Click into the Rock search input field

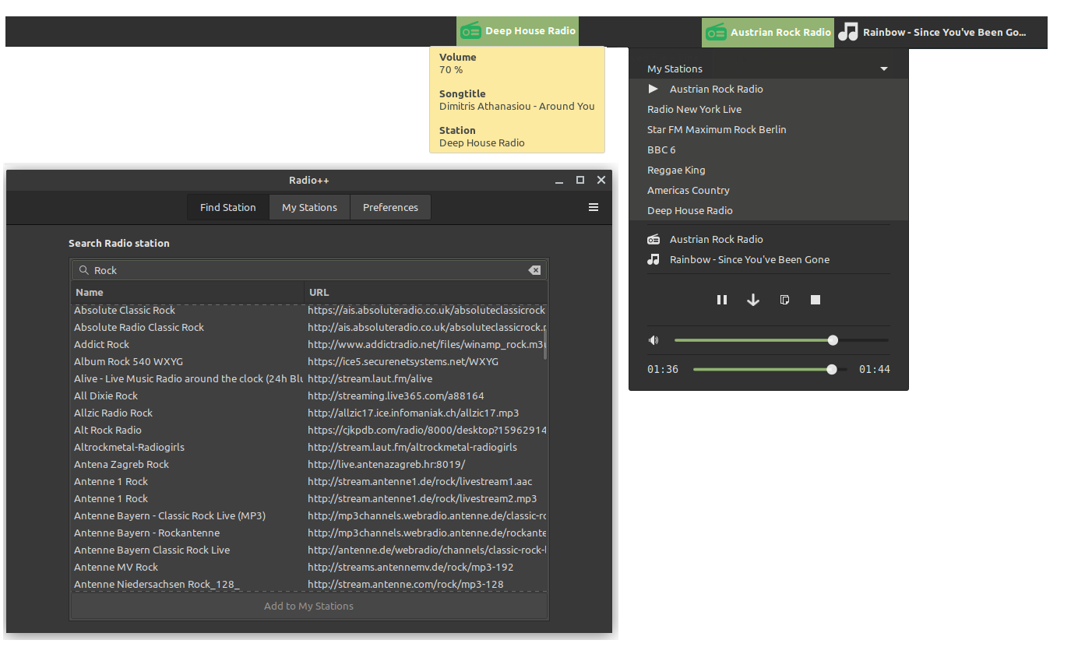309,270
